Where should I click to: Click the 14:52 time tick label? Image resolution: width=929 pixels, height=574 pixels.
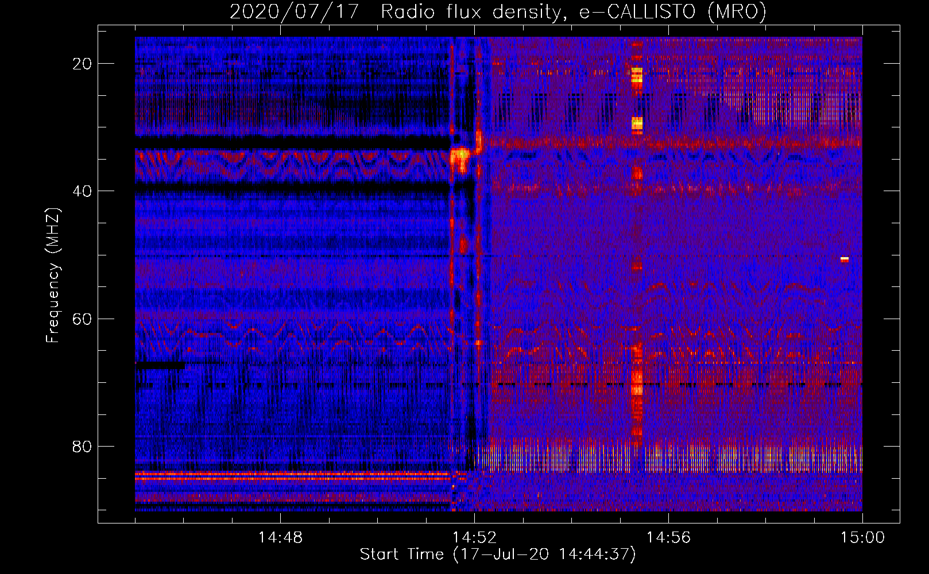[474, 537]
